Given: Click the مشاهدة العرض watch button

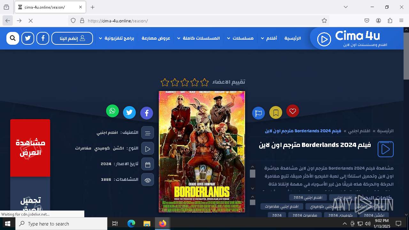Looking at the screenshot, I should coord(30,148).
